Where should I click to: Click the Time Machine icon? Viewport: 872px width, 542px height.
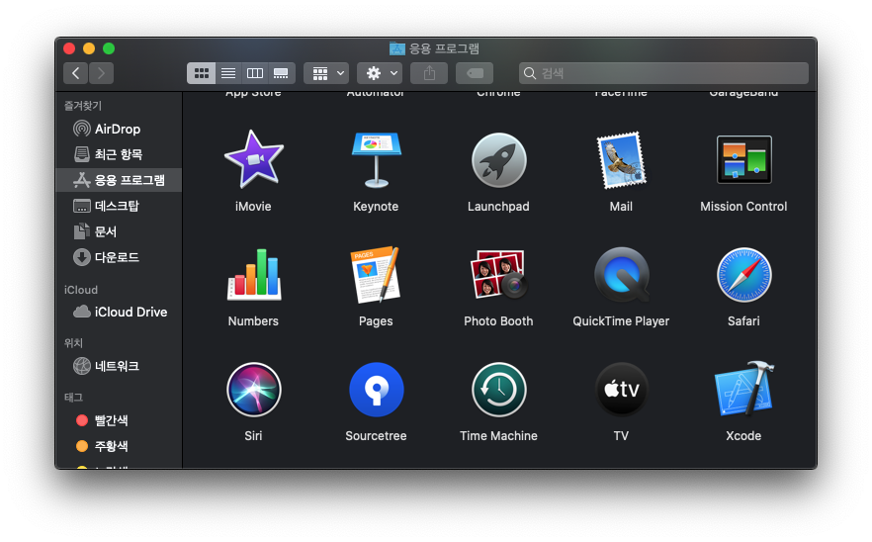coord(499,390)
